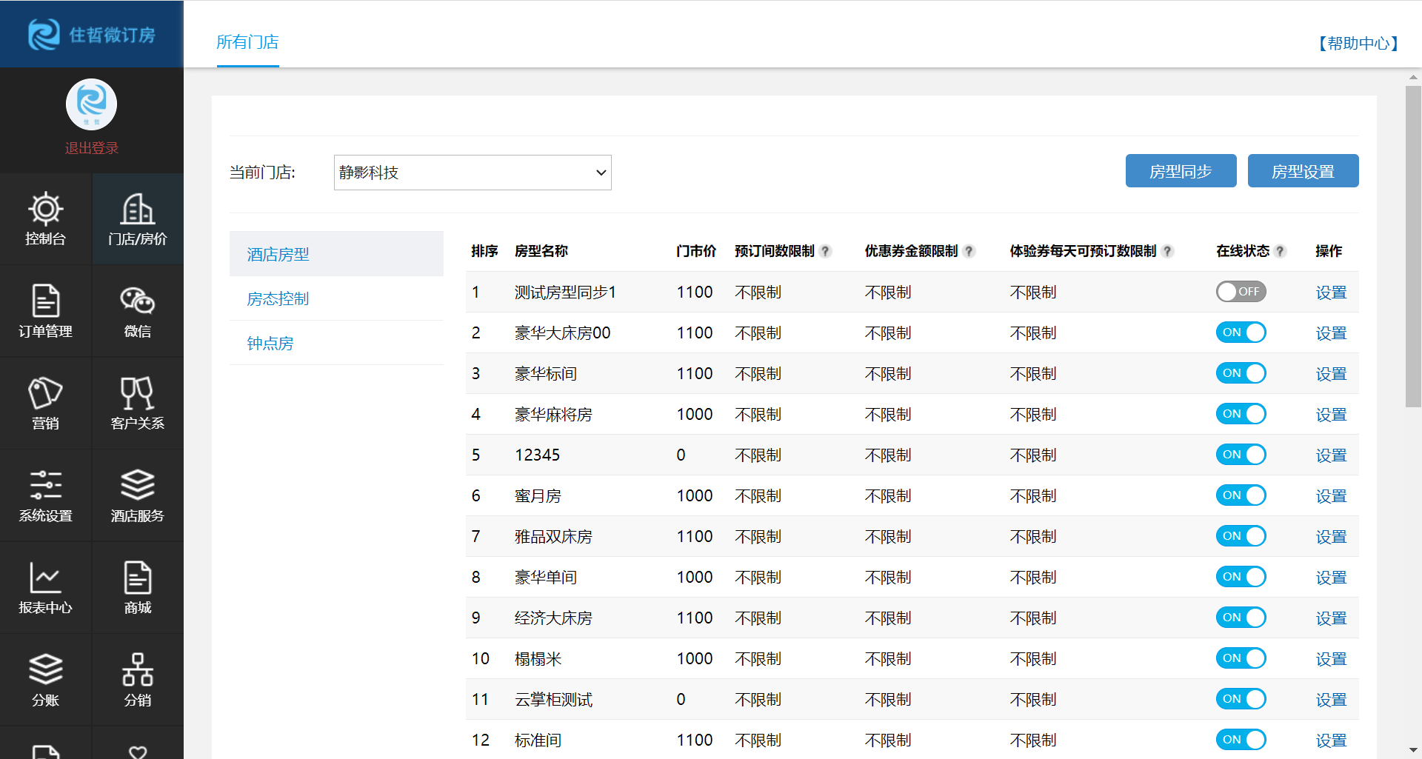This screenshot has height=759, width=1422.
Task: Open the 当前门店 dropdown showing 静影科技
Action: click(x=473, y=173)
